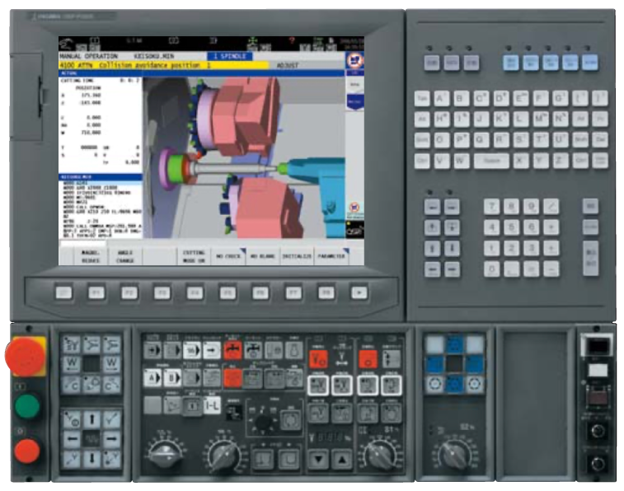Open the NO CHUCK soft key submenu
The height and width of the screenshot is (491, 624).
(x=229, y=256)
